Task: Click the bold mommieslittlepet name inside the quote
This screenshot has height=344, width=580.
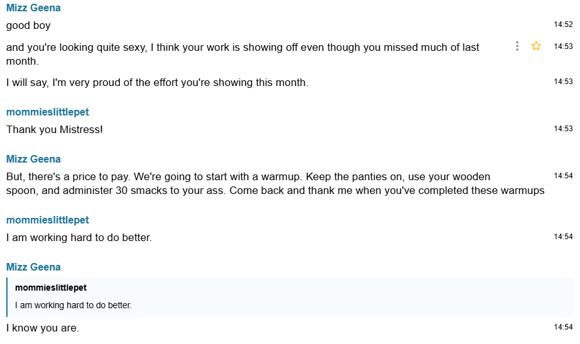Action: (51, 288)
